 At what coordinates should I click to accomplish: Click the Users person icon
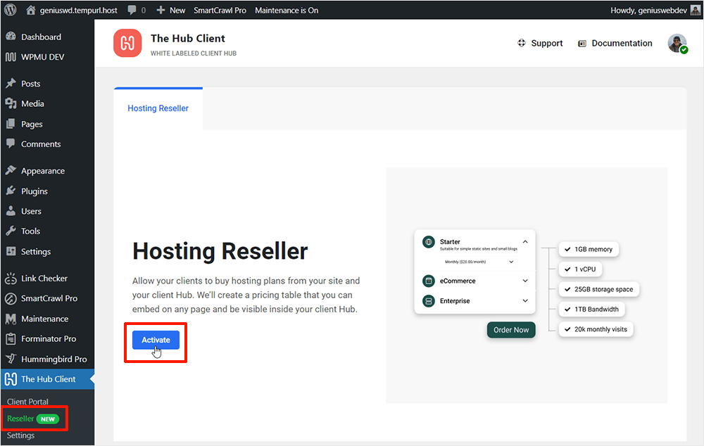pos(11,211)
